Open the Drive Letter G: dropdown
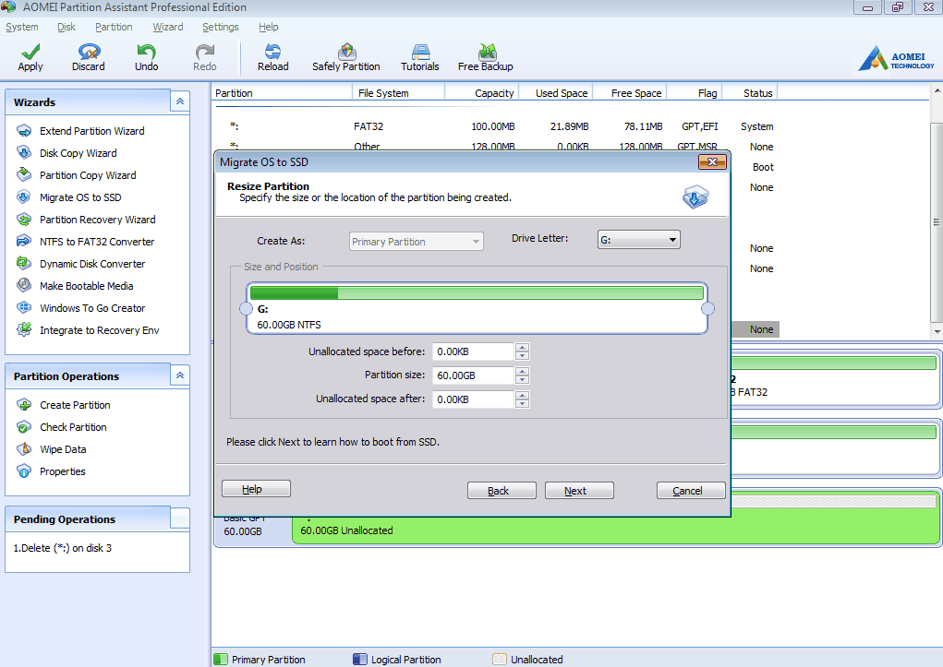The width and height of the screenshot is (943, 667). (638, 240)
